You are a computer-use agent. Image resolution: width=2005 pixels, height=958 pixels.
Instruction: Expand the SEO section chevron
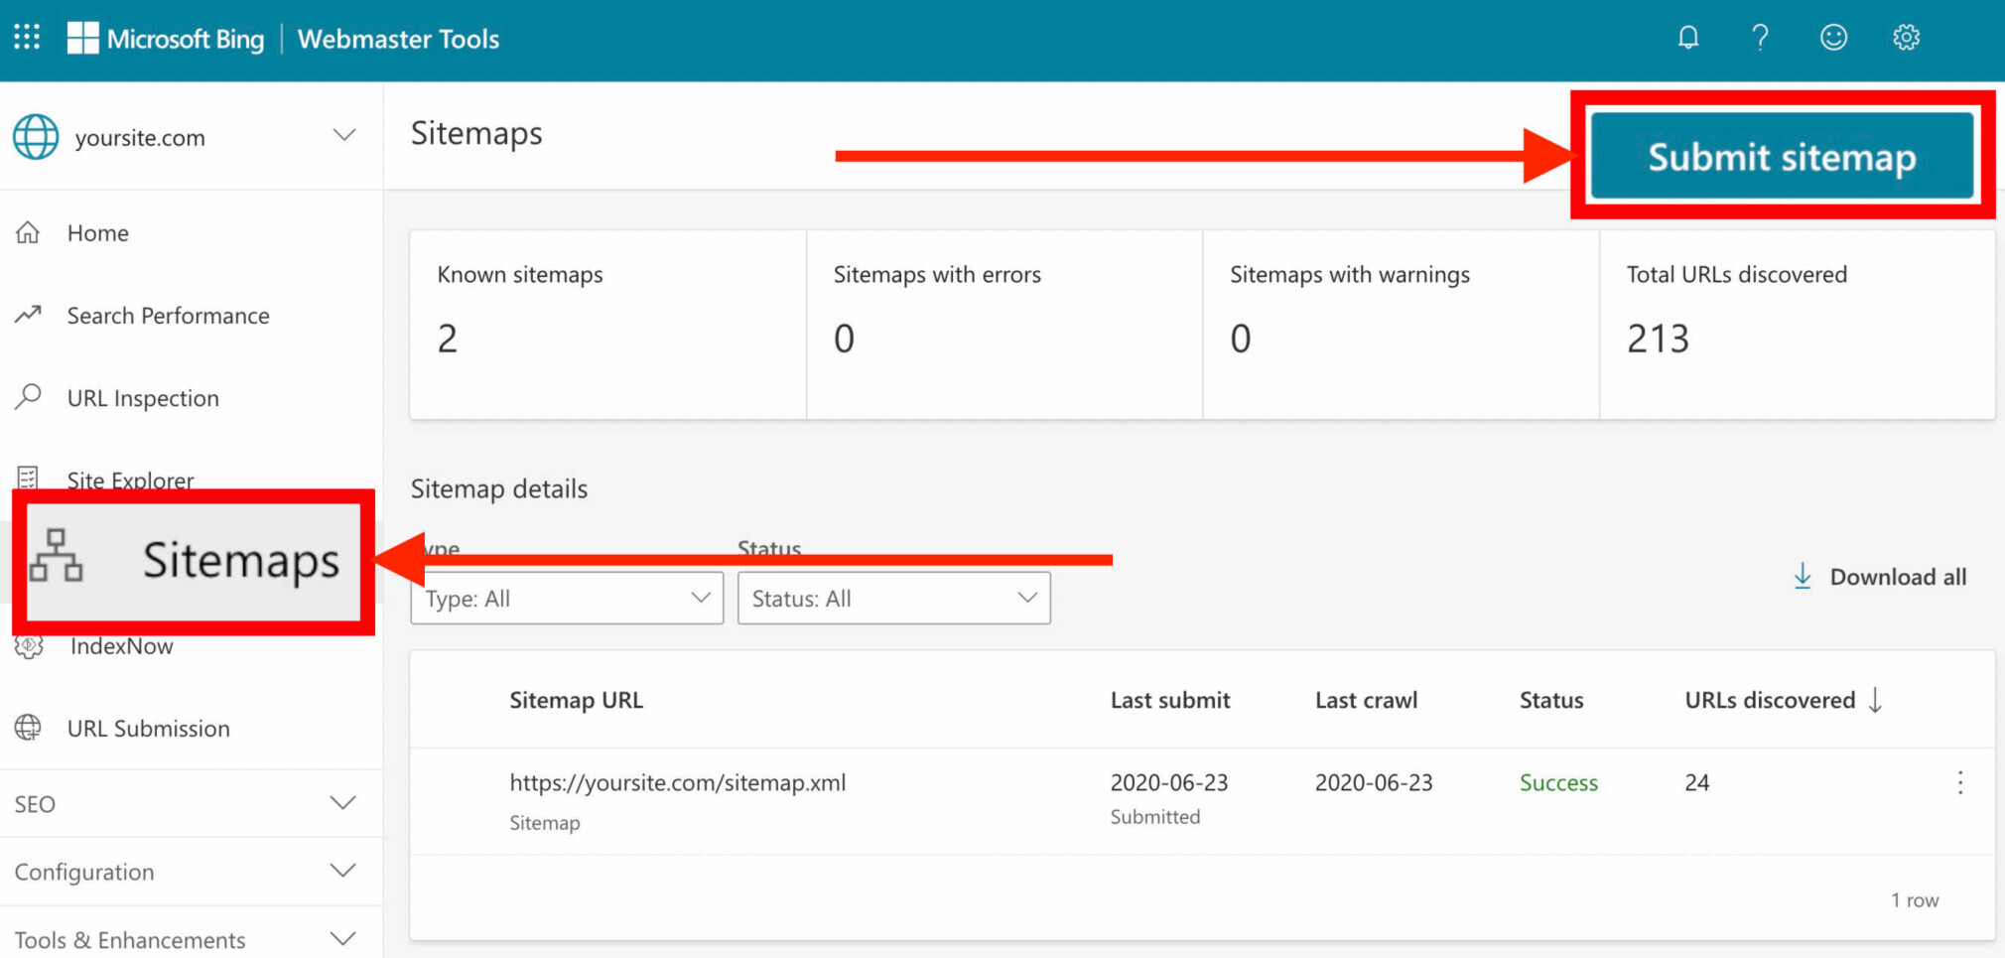[344, 803]
